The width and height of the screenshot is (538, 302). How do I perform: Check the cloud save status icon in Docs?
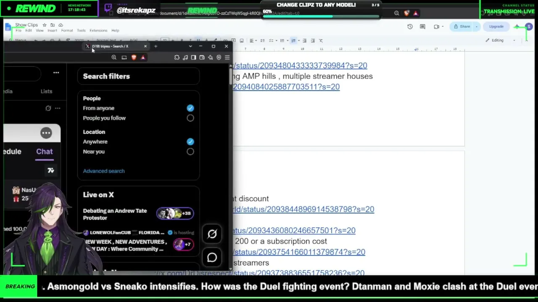tap(61, 25)
